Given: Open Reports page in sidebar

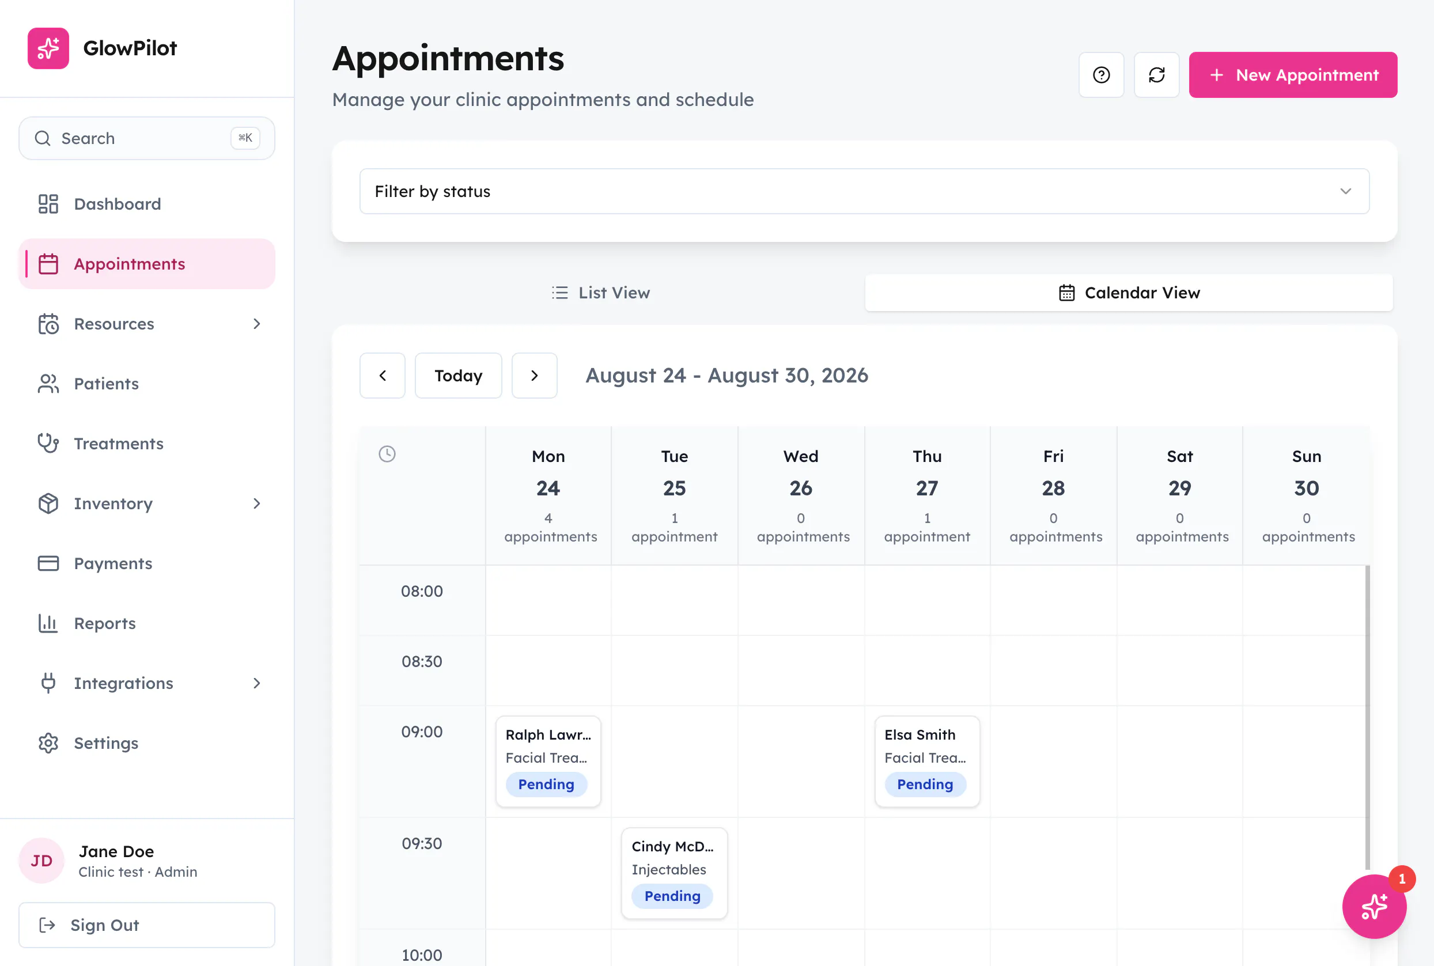Looking at the screenshot, I should (x=147, y=623).
